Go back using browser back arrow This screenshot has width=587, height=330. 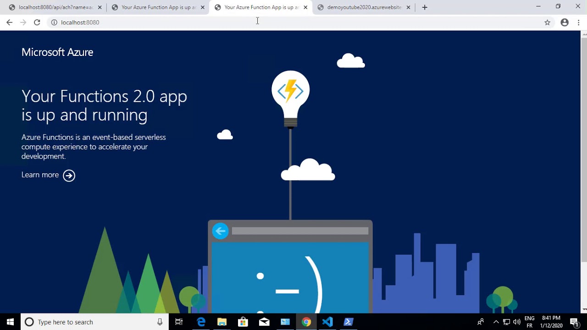click(9, 22)
